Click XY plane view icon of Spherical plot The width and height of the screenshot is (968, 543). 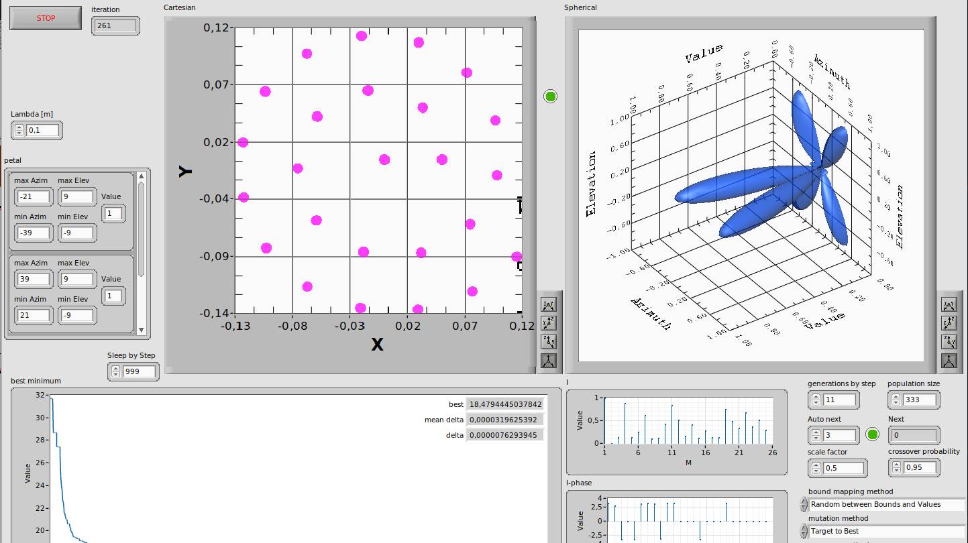point(949,305)
